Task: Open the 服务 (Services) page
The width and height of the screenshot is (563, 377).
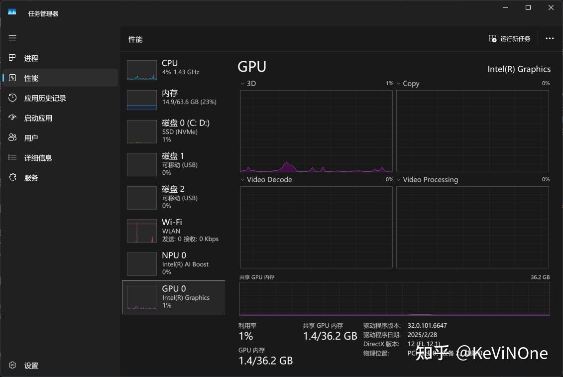Action: point(31,178)
